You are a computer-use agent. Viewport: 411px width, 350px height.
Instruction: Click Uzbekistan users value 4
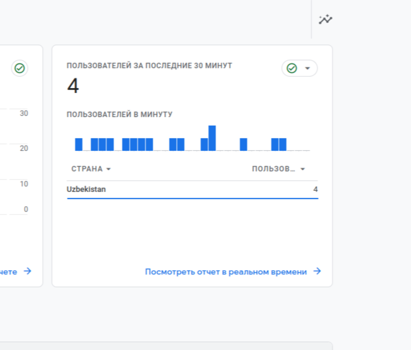click(x=316, y=189)
